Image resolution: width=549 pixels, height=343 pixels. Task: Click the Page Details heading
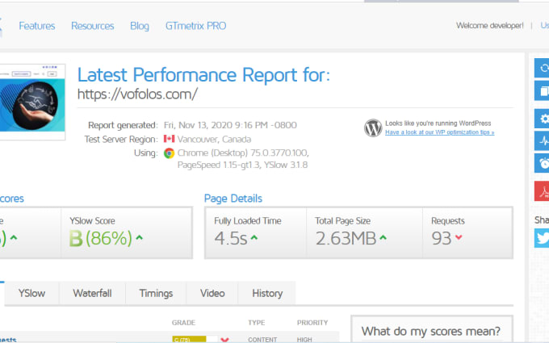[x=233, y=199]
